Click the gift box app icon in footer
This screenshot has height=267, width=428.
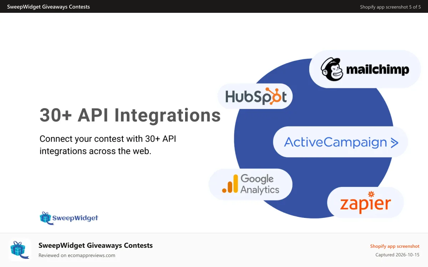[x=20, y=250]
